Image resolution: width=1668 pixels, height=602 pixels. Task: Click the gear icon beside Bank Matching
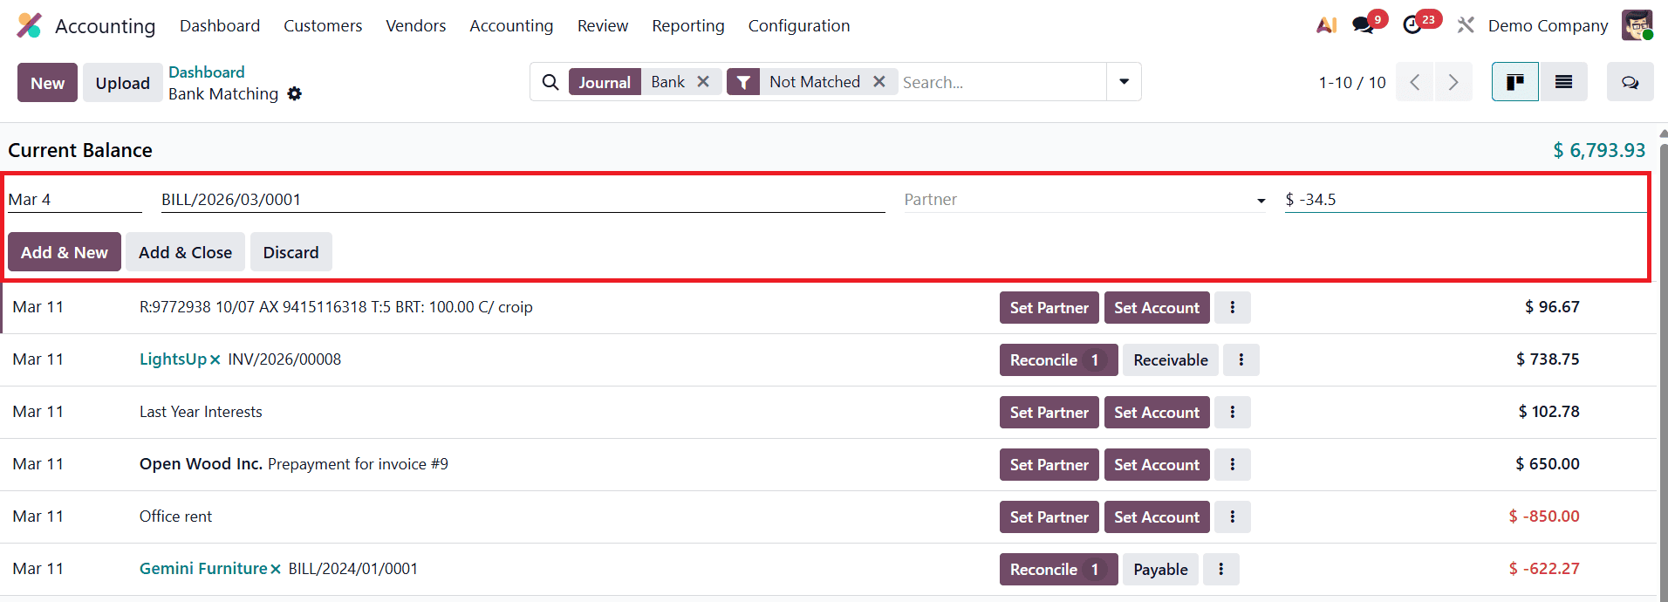pyautogui.click(x=295, y=93)
